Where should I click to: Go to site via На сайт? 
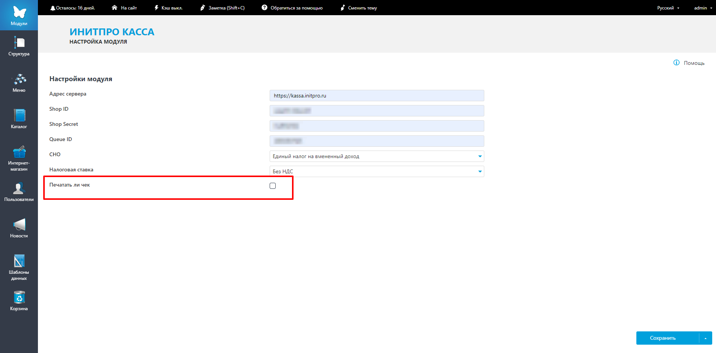point(129,8)
